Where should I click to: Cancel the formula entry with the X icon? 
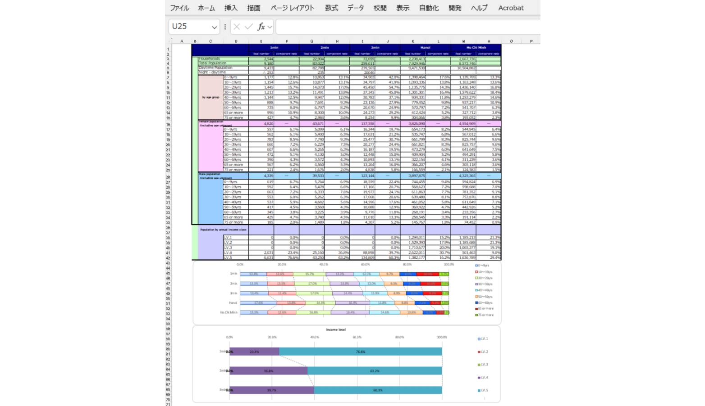tap(237, 27)
